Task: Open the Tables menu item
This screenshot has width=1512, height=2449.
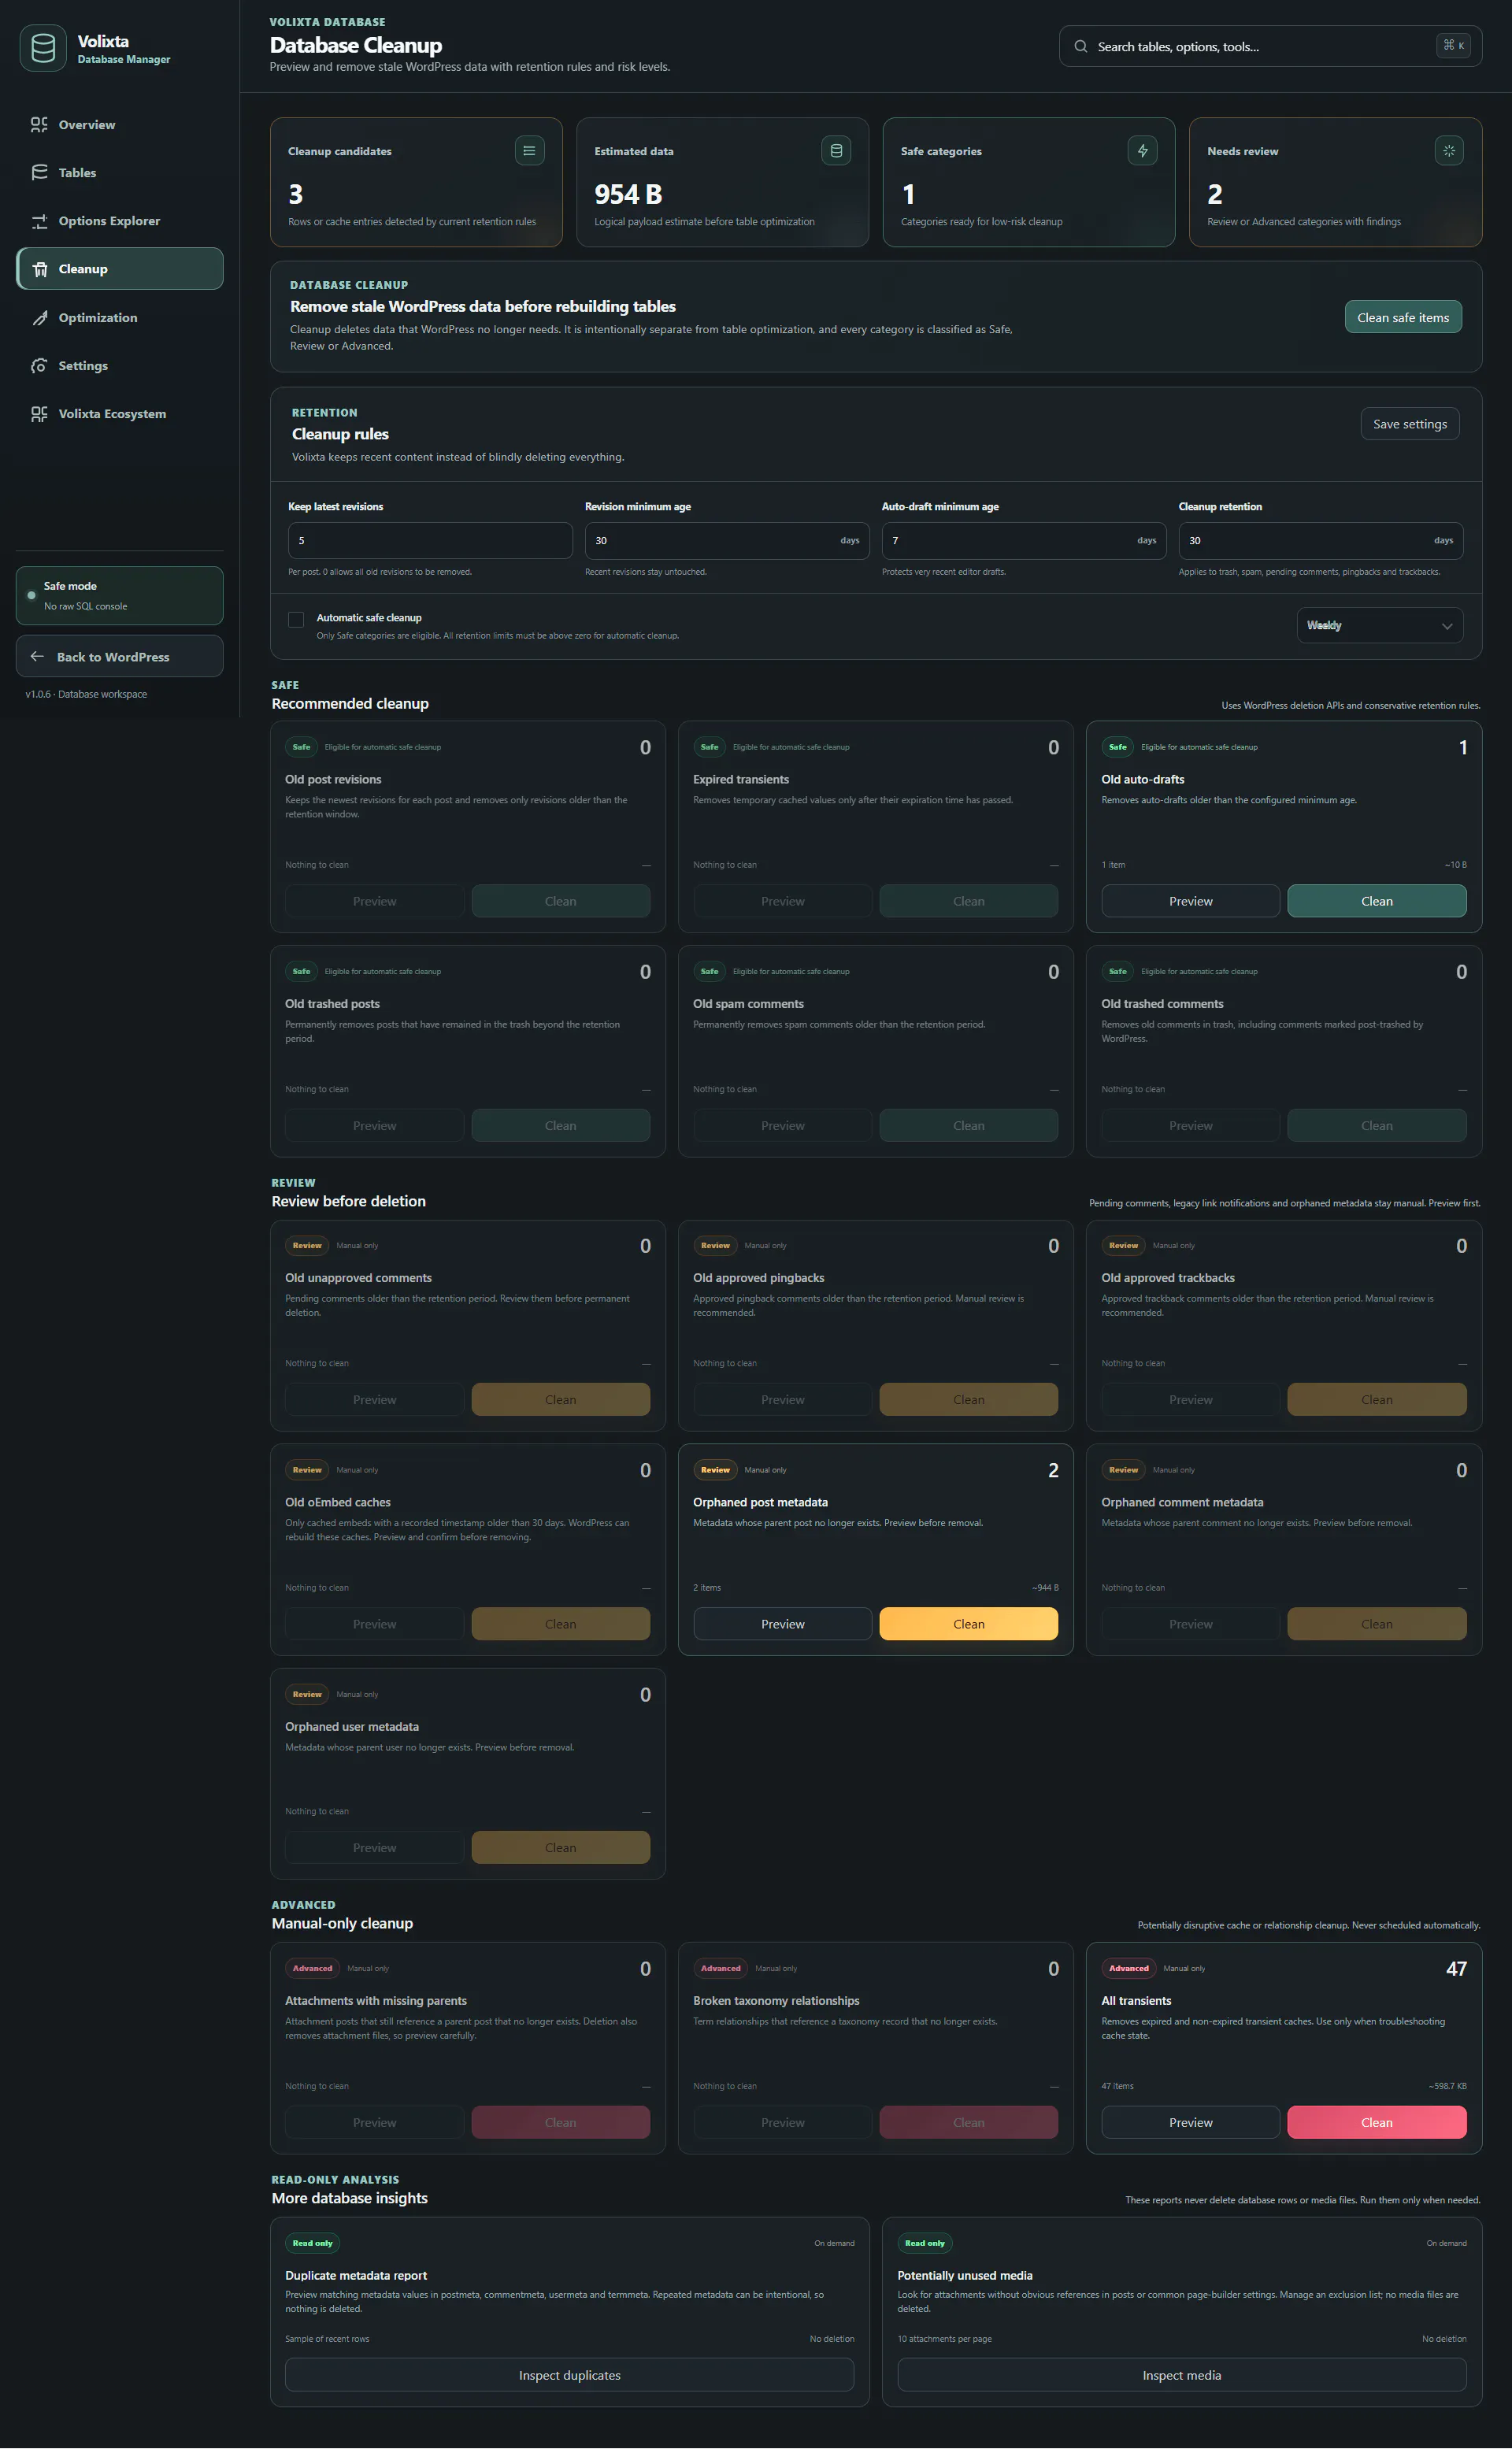Action: [120, 173]
